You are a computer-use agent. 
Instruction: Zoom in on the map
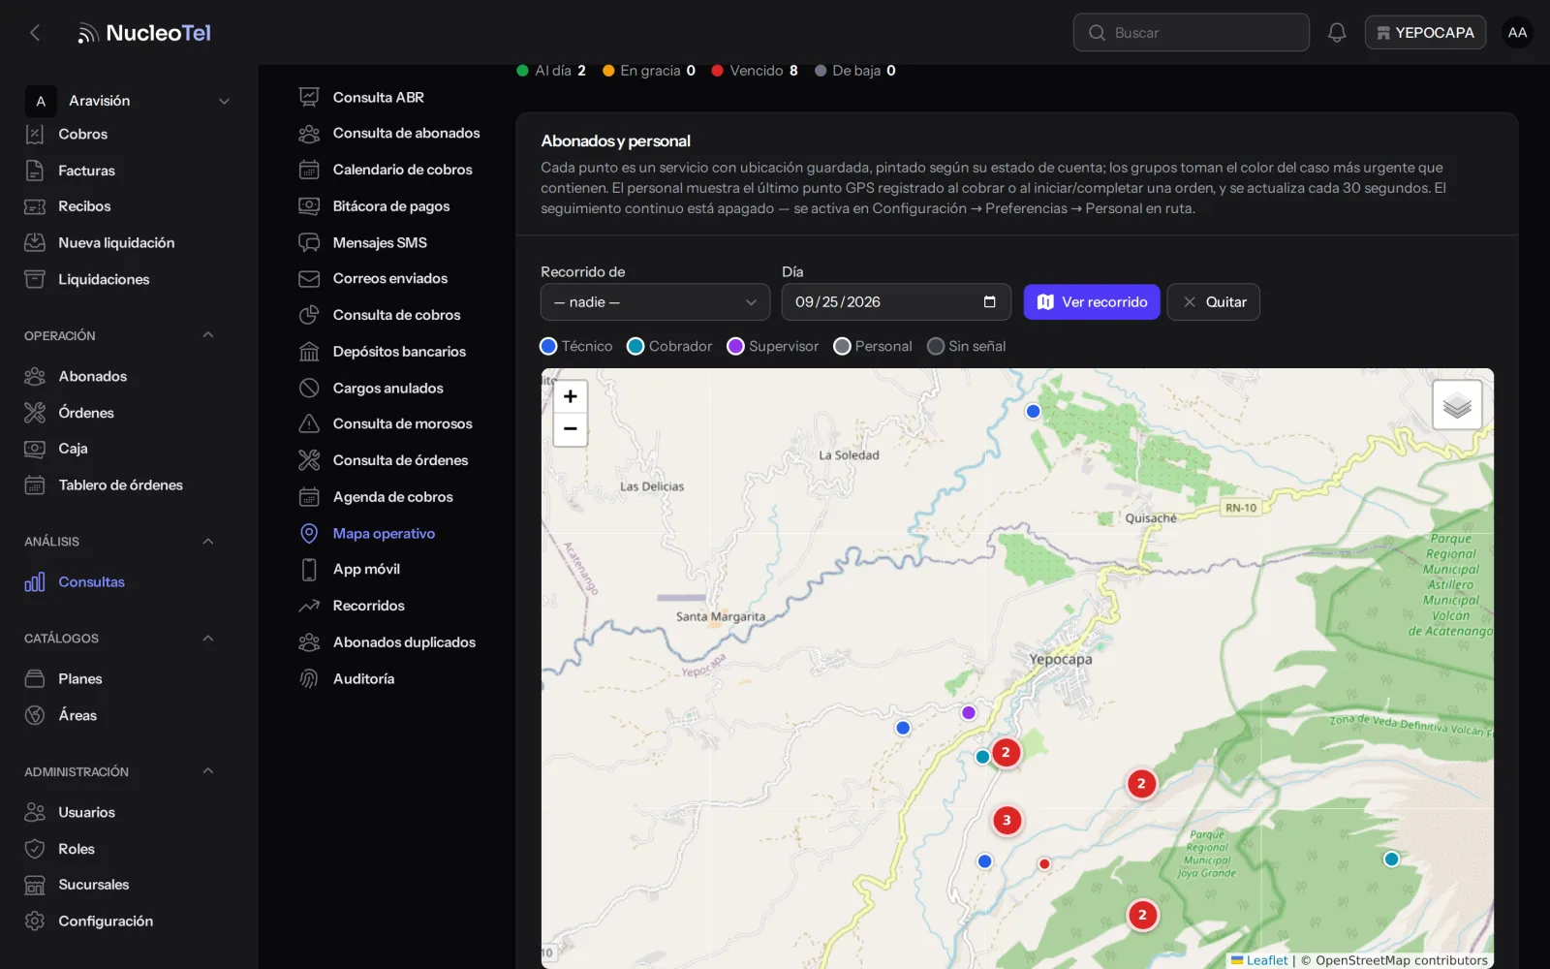[571, 396]
